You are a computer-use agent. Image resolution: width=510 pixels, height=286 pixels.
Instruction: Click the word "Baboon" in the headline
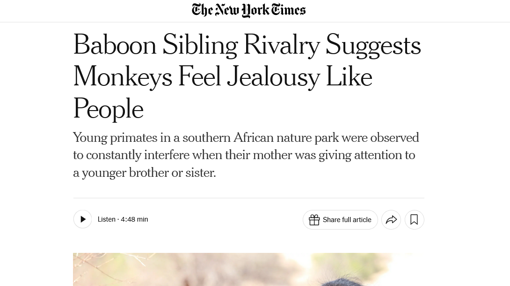pyautogui.click(x=115, y=46)
